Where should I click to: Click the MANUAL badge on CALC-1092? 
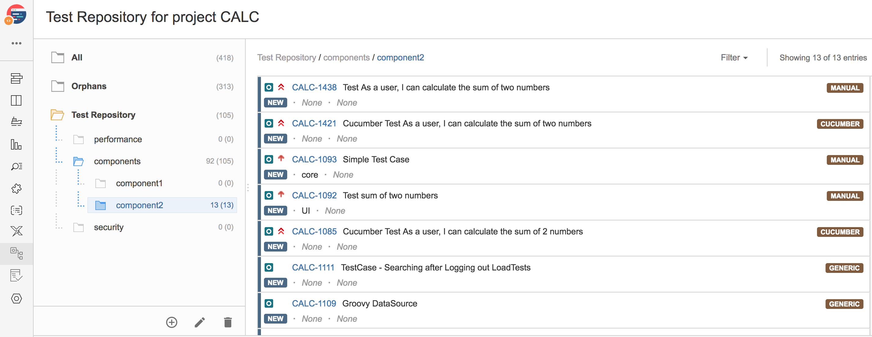pos(845,196)
